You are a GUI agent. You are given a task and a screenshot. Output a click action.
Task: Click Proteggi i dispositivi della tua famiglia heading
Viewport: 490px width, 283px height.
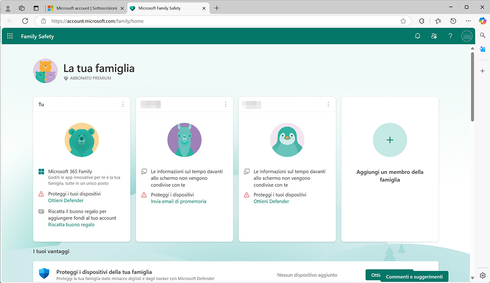click(104, 272)
